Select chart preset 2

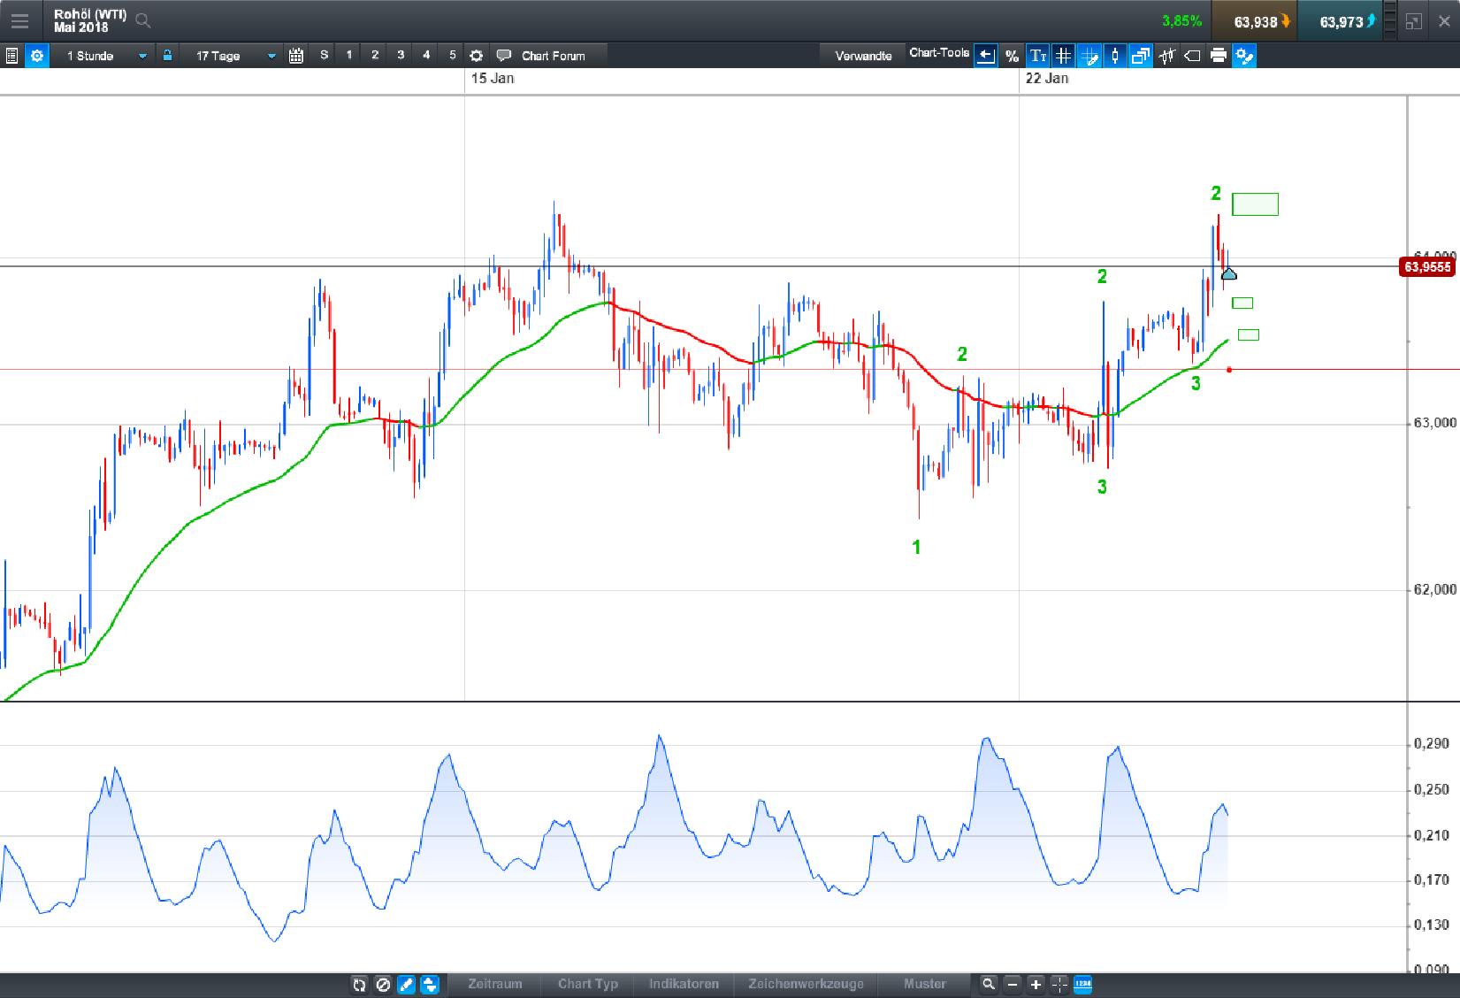point(375,56)
